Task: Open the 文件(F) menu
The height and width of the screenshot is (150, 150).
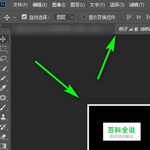Action: [x=20, y=5]
